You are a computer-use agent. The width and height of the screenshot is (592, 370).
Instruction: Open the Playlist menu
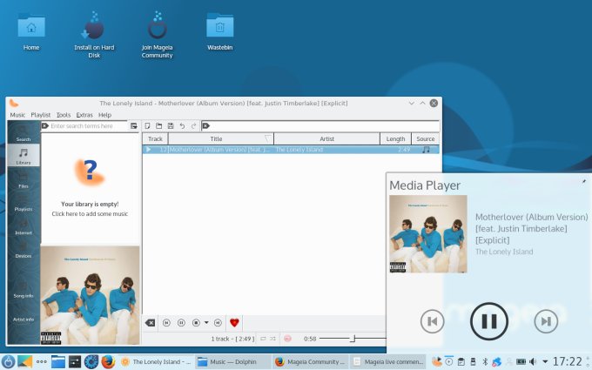tap(41, 115)
